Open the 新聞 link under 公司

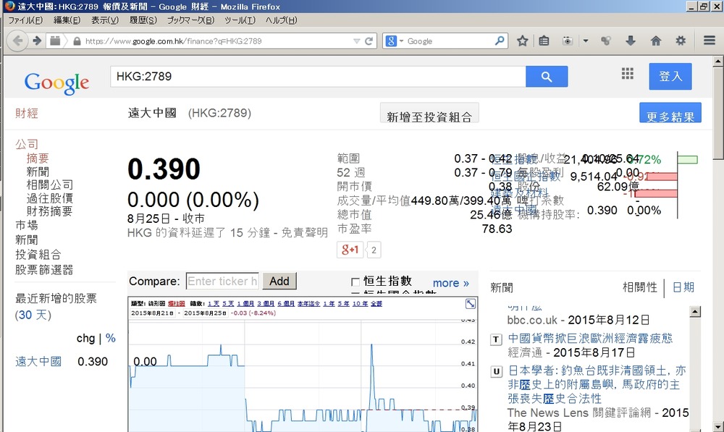coord(38,171)
